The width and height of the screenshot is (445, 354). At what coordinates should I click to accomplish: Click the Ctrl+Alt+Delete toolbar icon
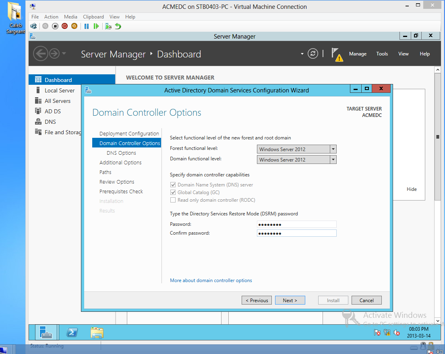coord(33,27)
